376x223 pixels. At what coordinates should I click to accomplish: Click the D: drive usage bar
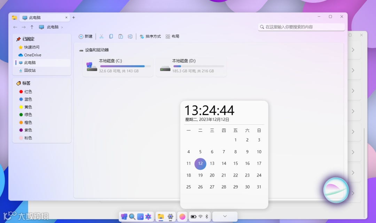(198, 66)
